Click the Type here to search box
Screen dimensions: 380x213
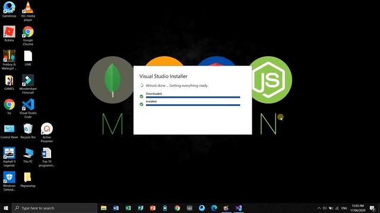55,208
